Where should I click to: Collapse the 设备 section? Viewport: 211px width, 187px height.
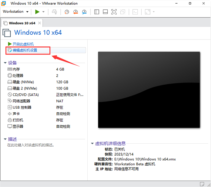[5, 63]
